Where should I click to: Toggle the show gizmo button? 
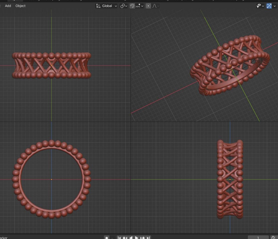269,6
